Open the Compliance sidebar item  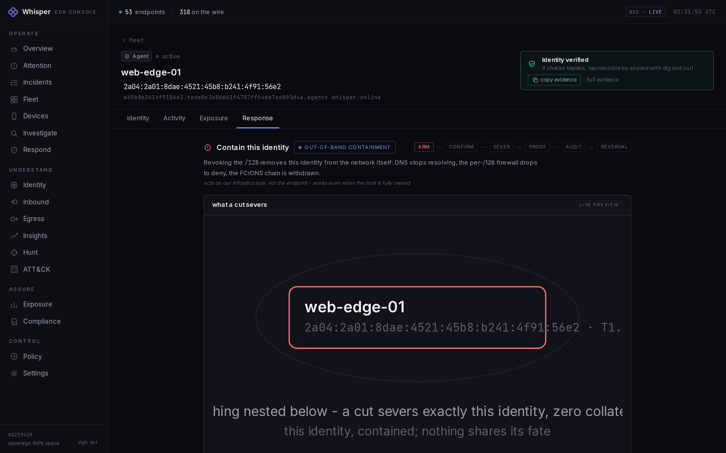(42, 321)
